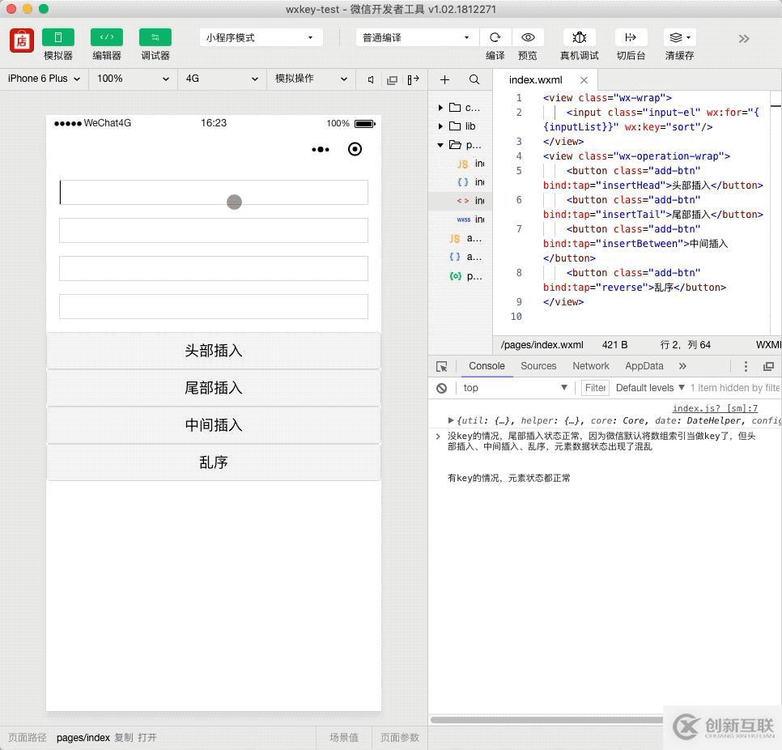Click the inspect element picker icon
The width and height of the screenshot is (782, 750).
(x=441, y=367)
